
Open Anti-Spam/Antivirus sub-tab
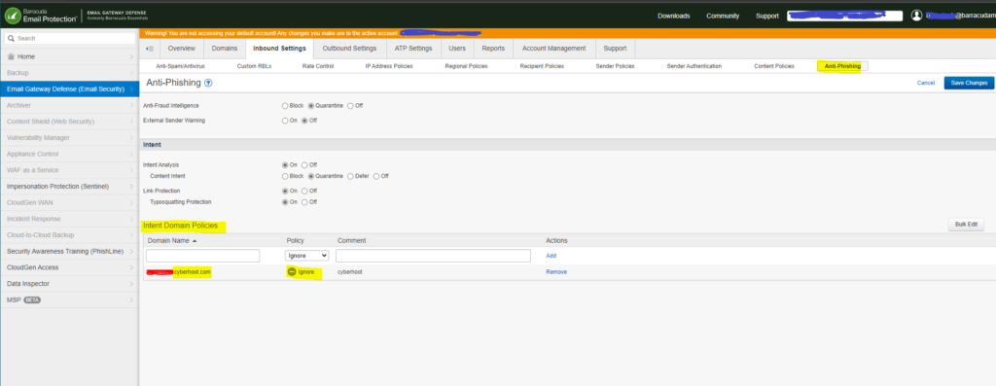pos(180,66)
